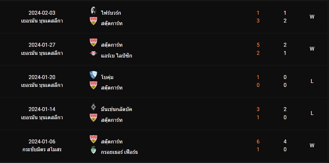Screen dimensions: 329x163
Task: Click the Freiburg club crest icon
Action: (x=93, y=10)
